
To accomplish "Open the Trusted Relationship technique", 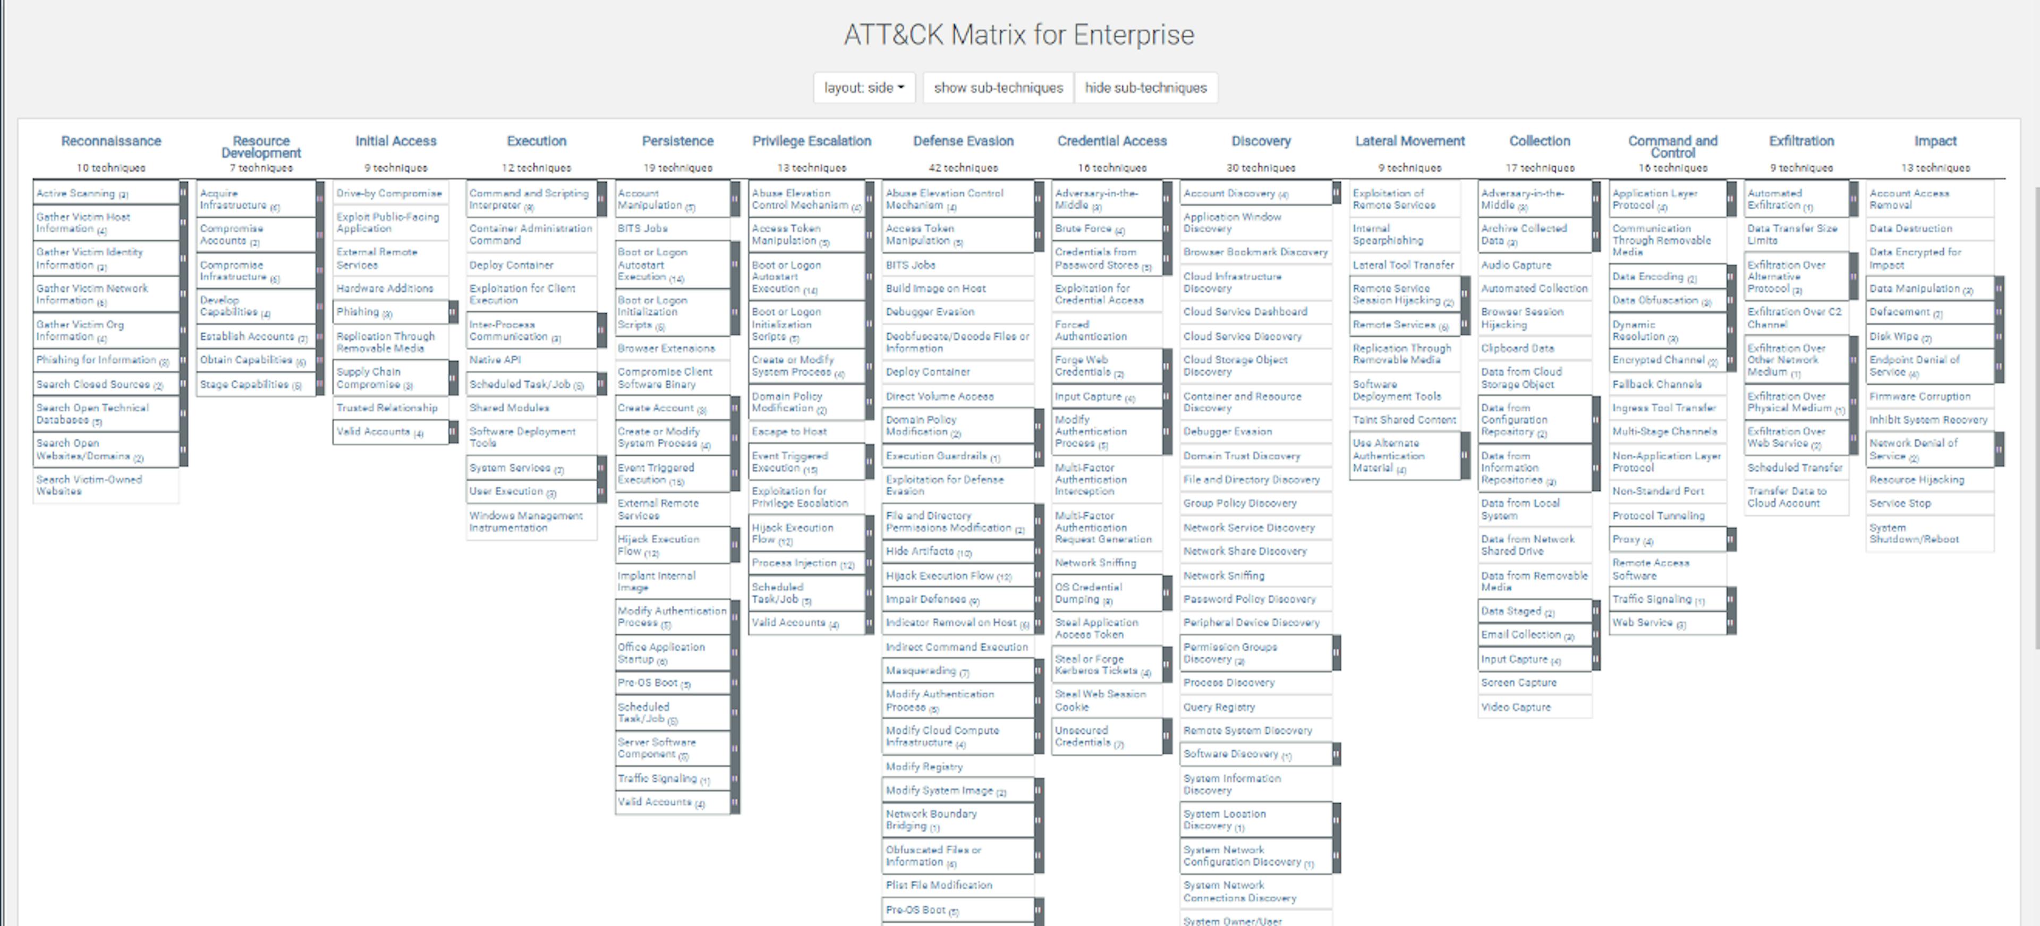I will tap(386, 408).
